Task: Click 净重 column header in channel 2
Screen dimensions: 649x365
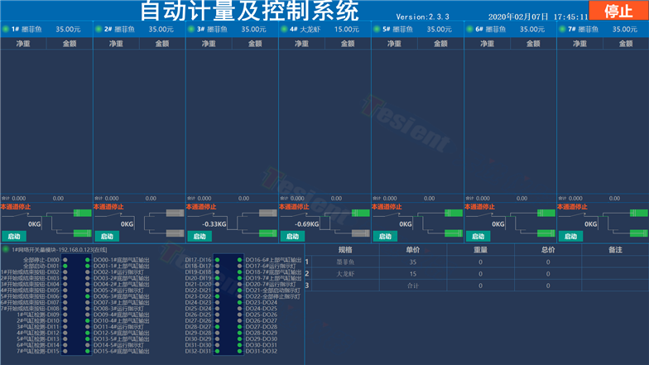Action: 116,43
